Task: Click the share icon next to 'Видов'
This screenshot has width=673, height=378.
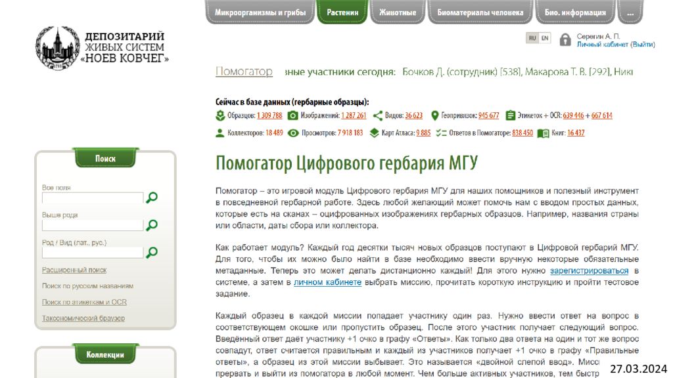Action: pos(378,115)
